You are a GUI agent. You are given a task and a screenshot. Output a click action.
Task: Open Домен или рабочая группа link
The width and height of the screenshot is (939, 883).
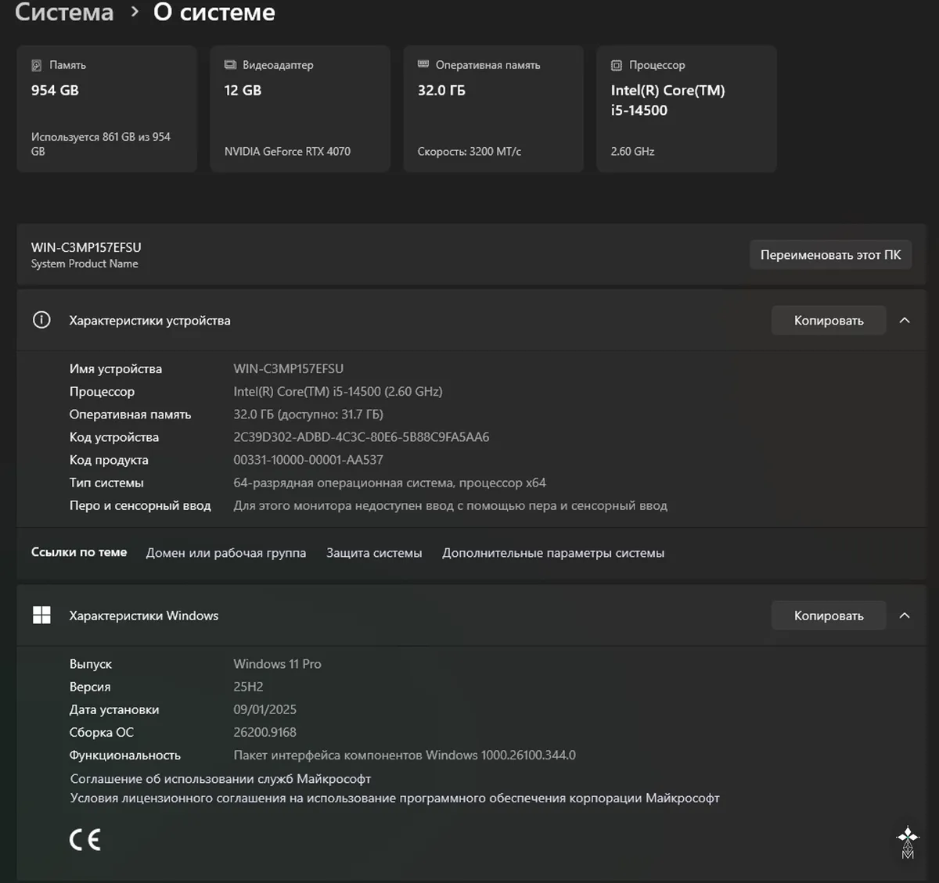tap(226, 553)
